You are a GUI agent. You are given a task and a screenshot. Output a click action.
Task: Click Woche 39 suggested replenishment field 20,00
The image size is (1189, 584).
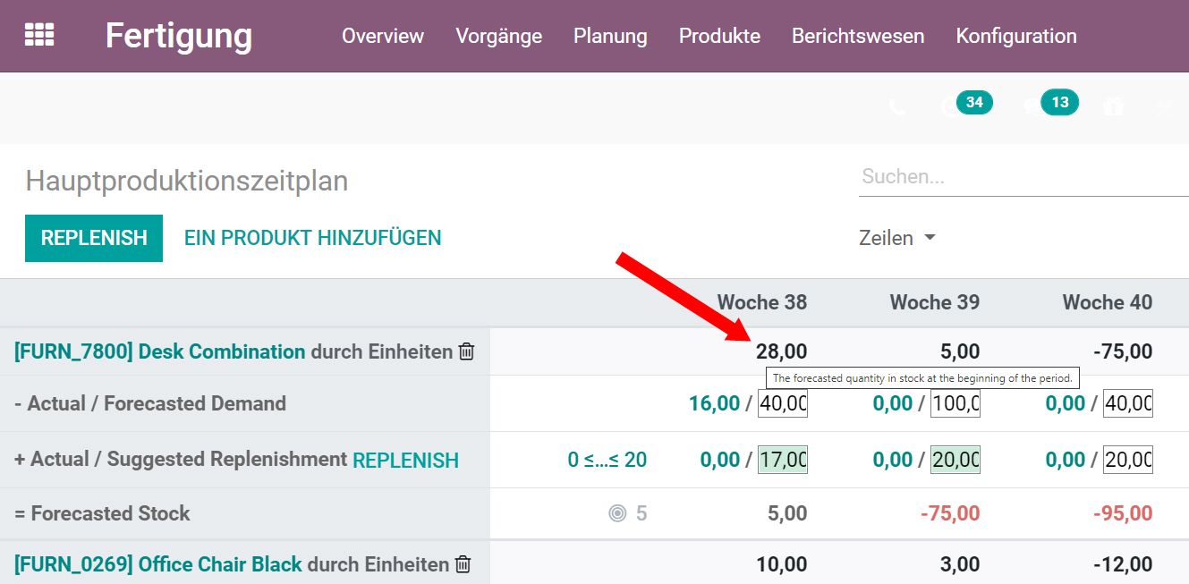(955, 460)
